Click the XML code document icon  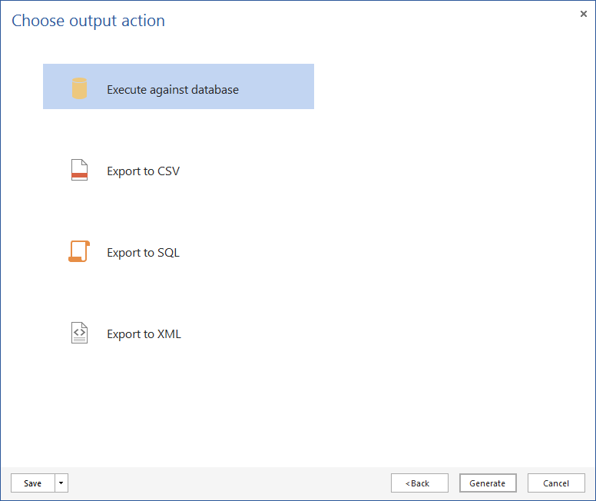79,333
